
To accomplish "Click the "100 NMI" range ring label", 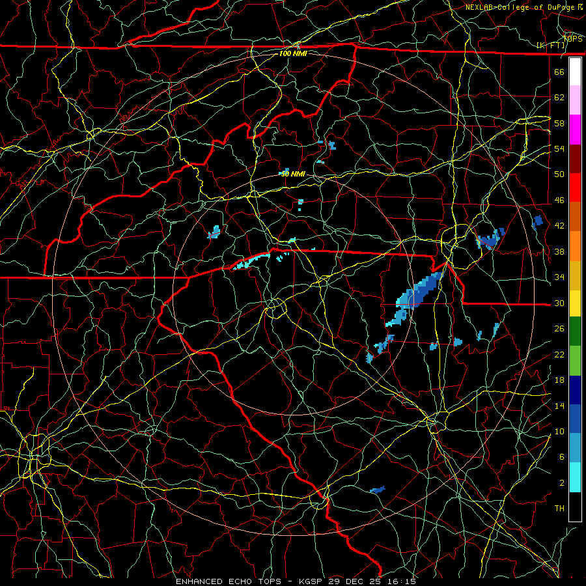I will 293,53.
